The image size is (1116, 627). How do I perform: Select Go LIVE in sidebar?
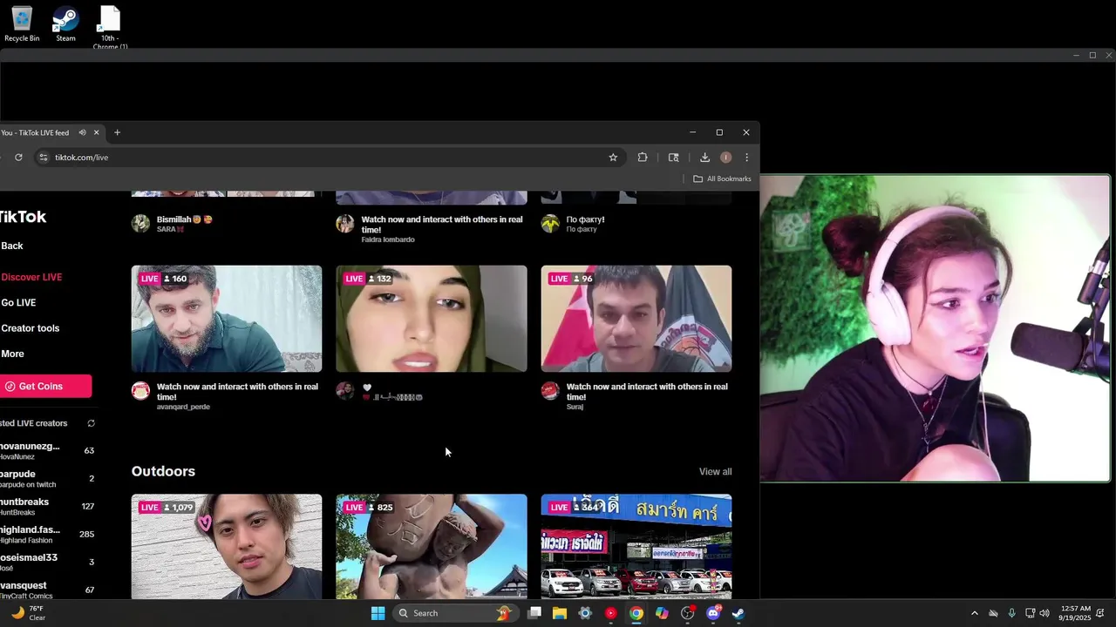[18, 303]
